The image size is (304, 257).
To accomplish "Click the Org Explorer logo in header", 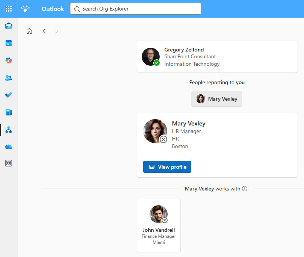I will pyautogui.click(x=25, y=9).
